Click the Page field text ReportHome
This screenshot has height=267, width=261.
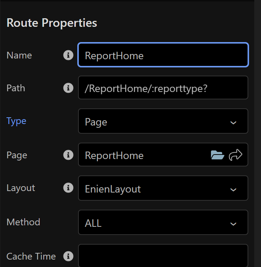point(114,155)
